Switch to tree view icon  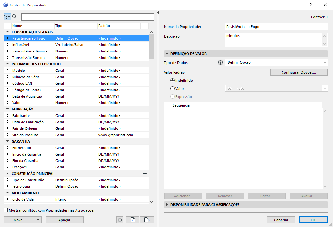7,17
